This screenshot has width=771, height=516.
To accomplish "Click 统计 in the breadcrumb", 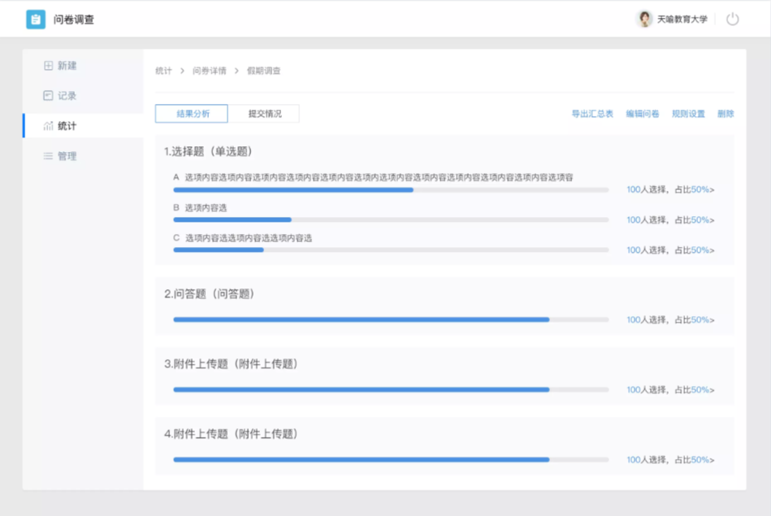I will (163, 72).
